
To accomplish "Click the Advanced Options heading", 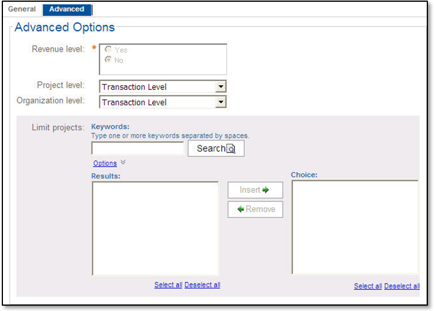I will pos(65,28).
